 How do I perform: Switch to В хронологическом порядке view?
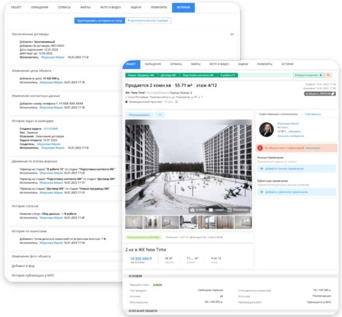tap(148, 20)
